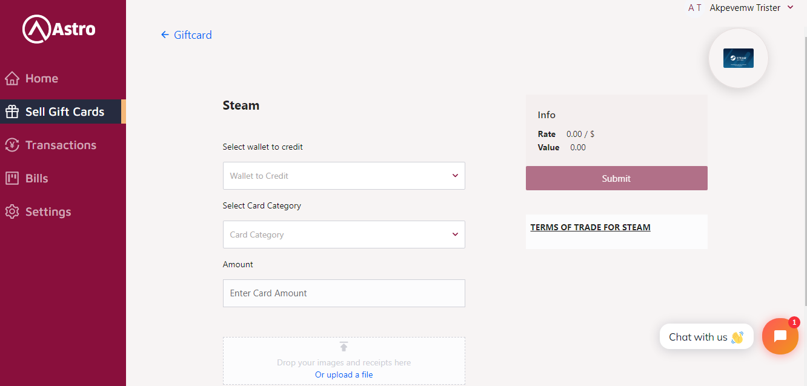Image resolution: width=807 pixels, height=386 pixels.
Task: Click the Rate 0.00 / $ value
Action: [580, 134]
